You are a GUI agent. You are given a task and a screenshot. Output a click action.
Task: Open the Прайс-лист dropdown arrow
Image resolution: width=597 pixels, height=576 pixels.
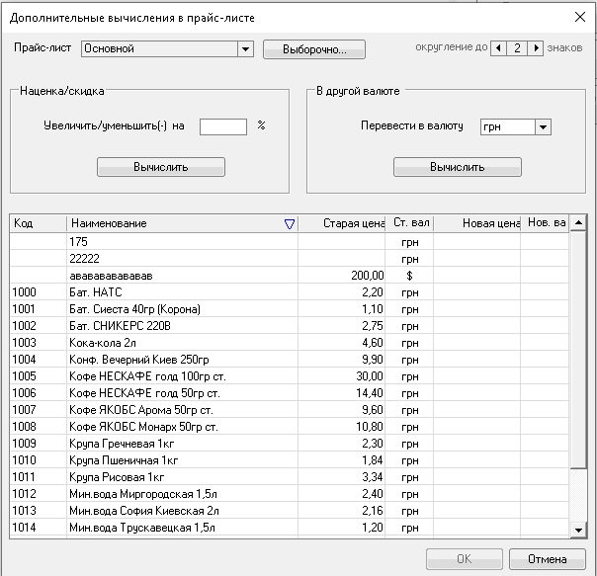245,48
